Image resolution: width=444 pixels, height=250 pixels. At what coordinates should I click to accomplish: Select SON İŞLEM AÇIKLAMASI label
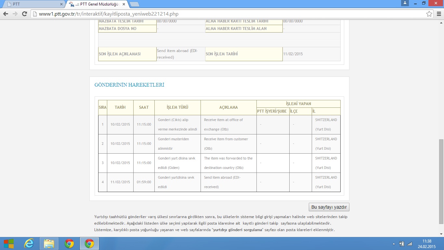pos(120,54)
